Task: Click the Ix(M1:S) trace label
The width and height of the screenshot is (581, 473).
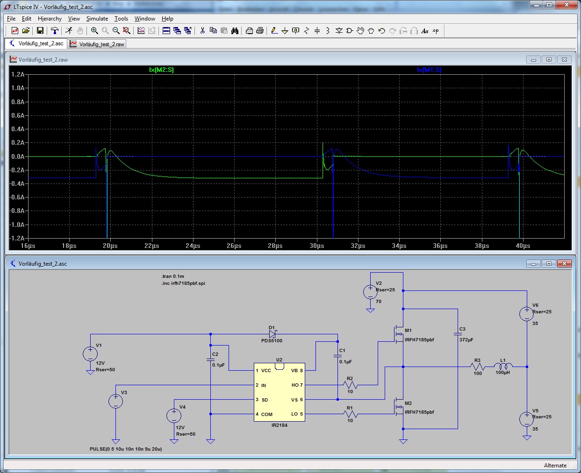Action: point(429,70)
